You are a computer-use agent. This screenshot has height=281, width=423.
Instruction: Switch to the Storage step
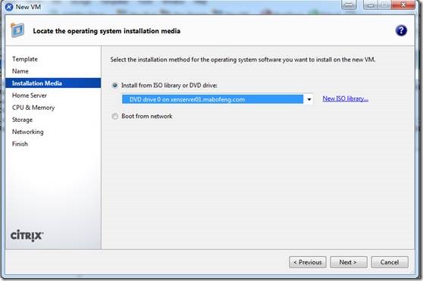[x=22, y=120]
